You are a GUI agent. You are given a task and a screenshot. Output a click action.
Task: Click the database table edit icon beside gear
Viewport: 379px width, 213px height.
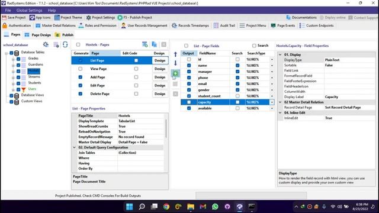(56, 45)
